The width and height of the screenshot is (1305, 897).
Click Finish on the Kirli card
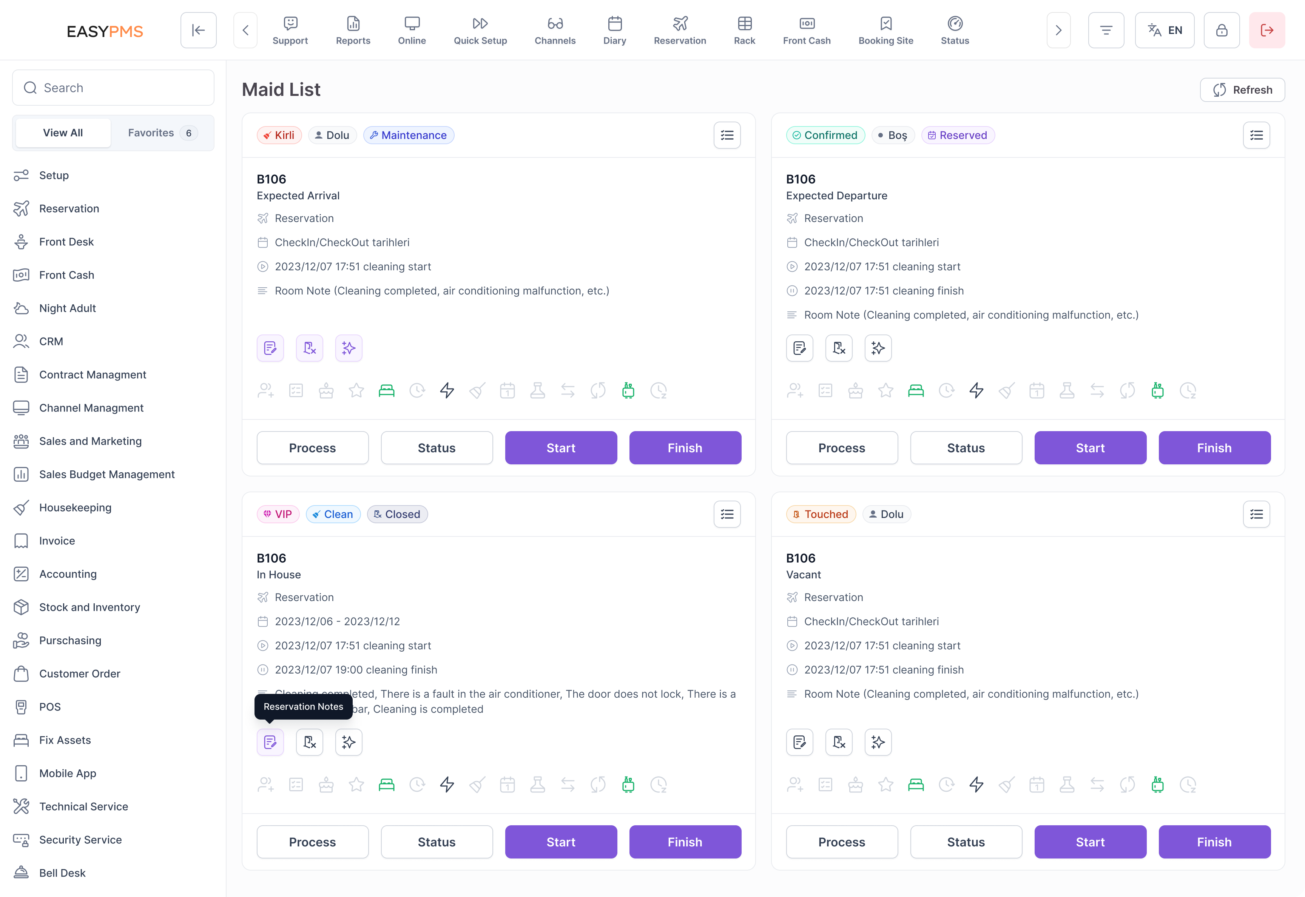(685, 448)
